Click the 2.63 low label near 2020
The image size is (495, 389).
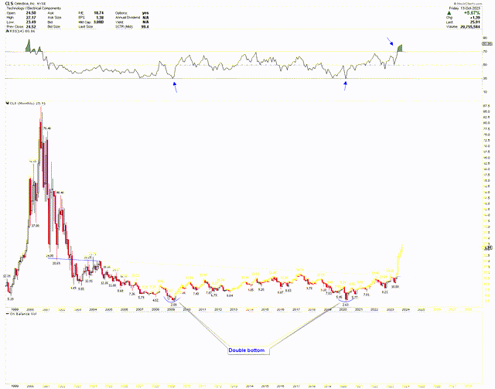pos(346,305)
